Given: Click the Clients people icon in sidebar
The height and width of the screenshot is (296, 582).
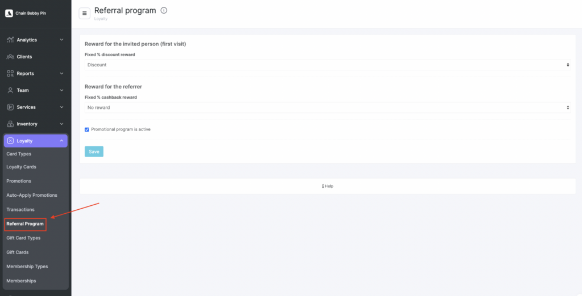Looking at the screenshot, I should 10,57.
